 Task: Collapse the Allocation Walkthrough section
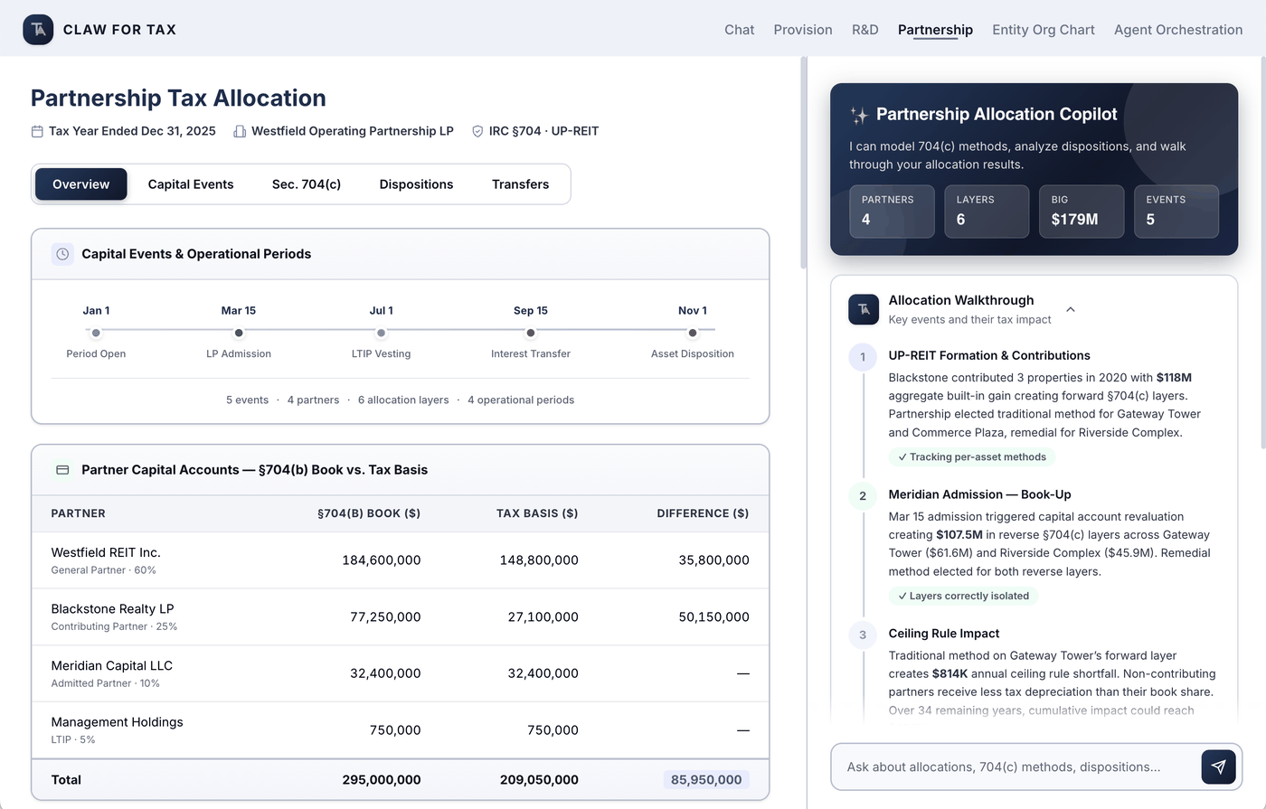(x=1071, y=309)
